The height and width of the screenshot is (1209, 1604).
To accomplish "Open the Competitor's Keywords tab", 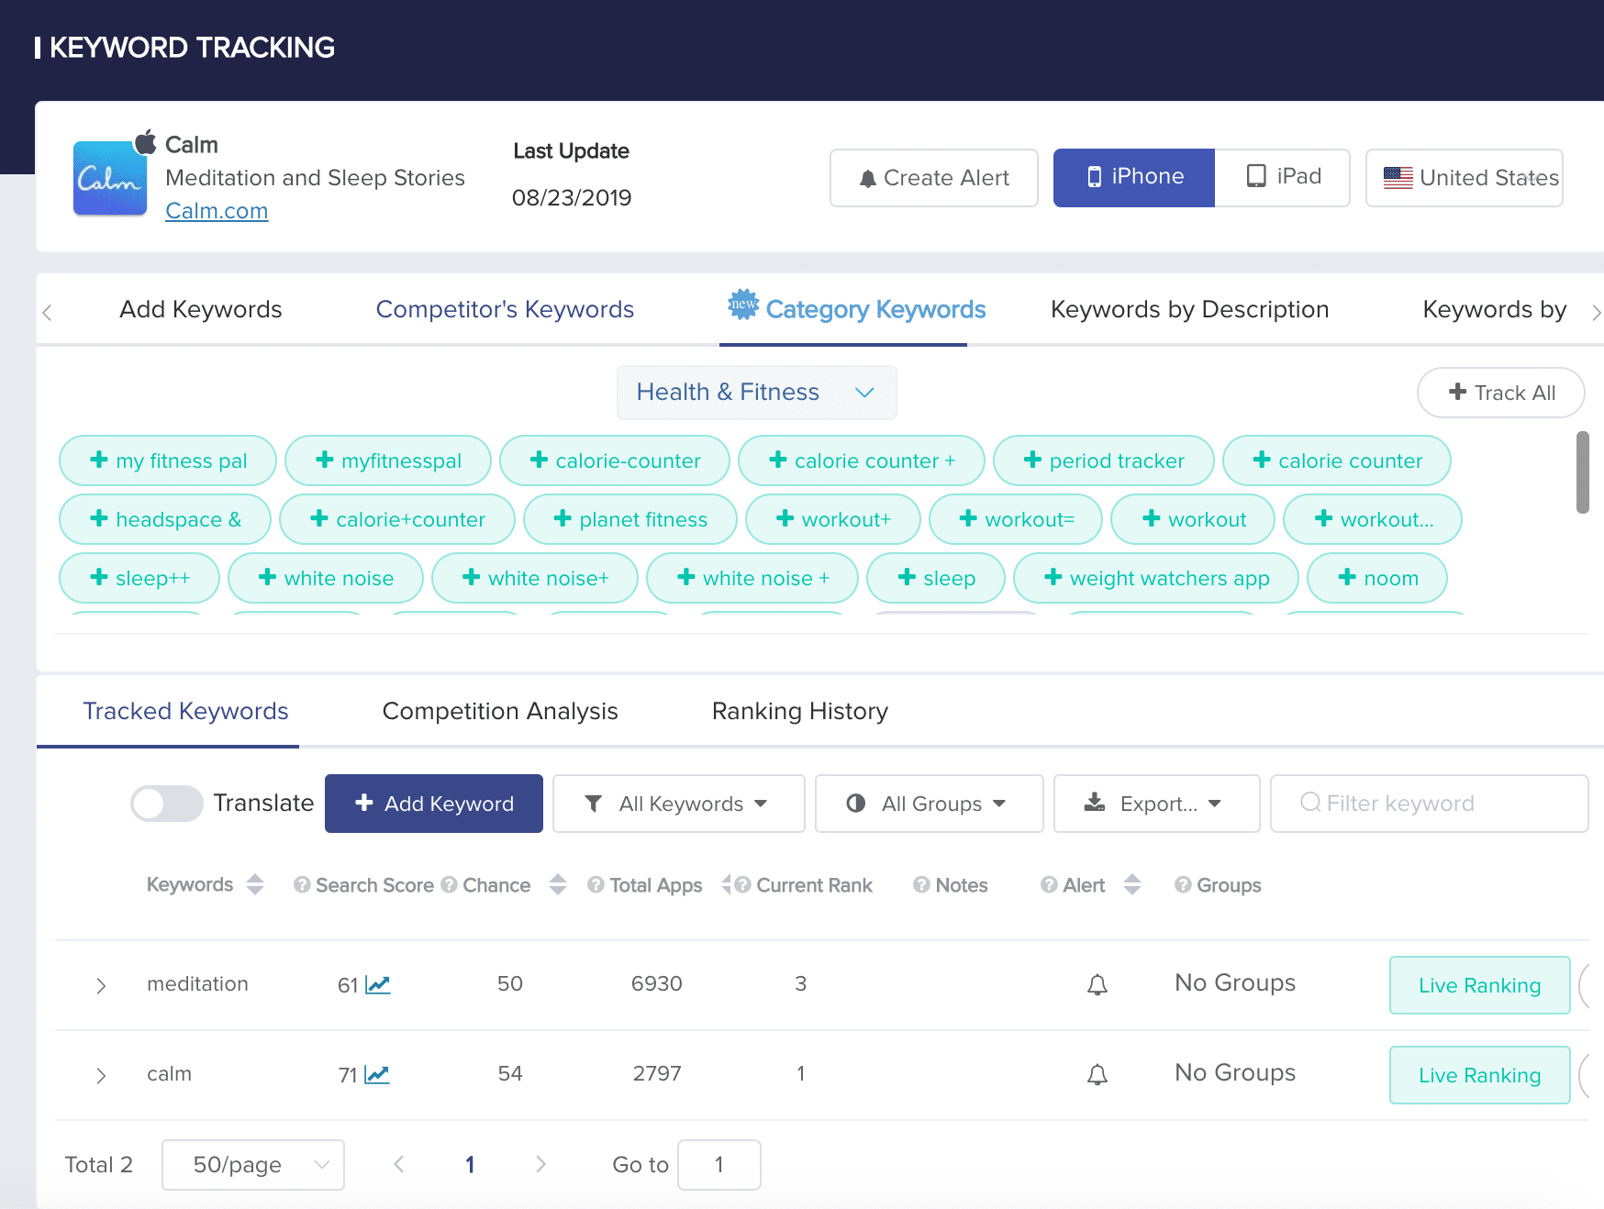I will pos(505,309).
